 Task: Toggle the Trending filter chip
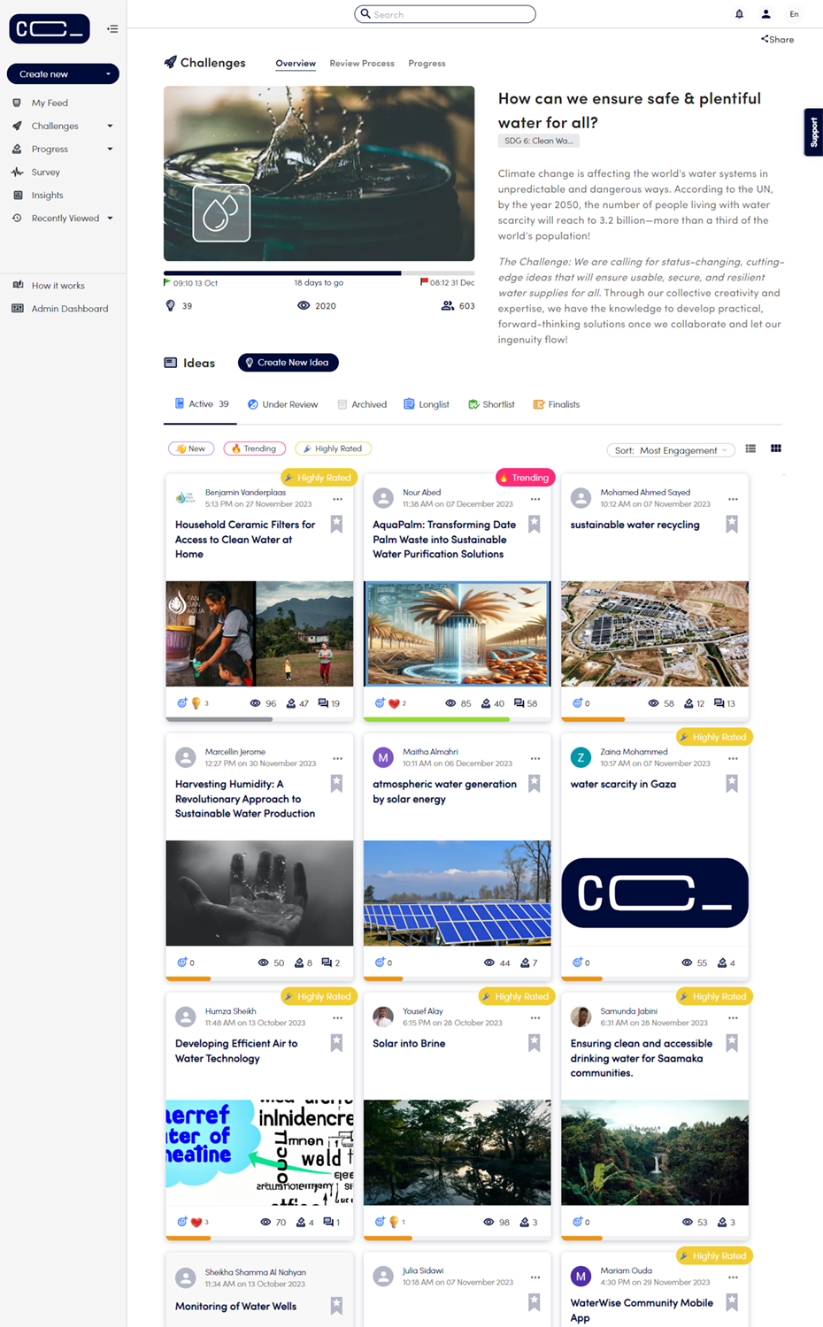click(x=255, y=449)
